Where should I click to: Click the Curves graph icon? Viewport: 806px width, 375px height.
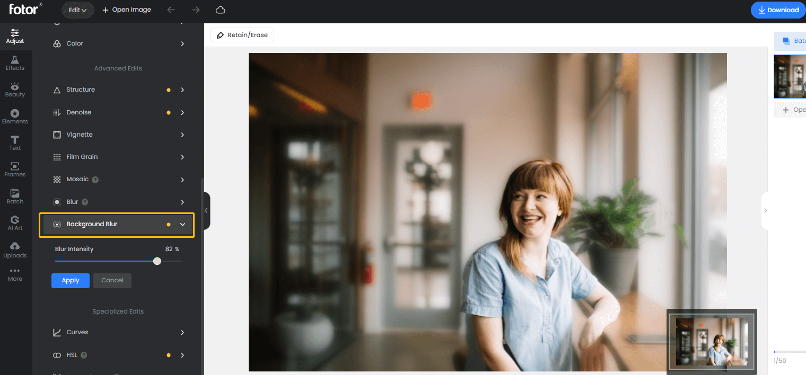click(x=57, y=333)
